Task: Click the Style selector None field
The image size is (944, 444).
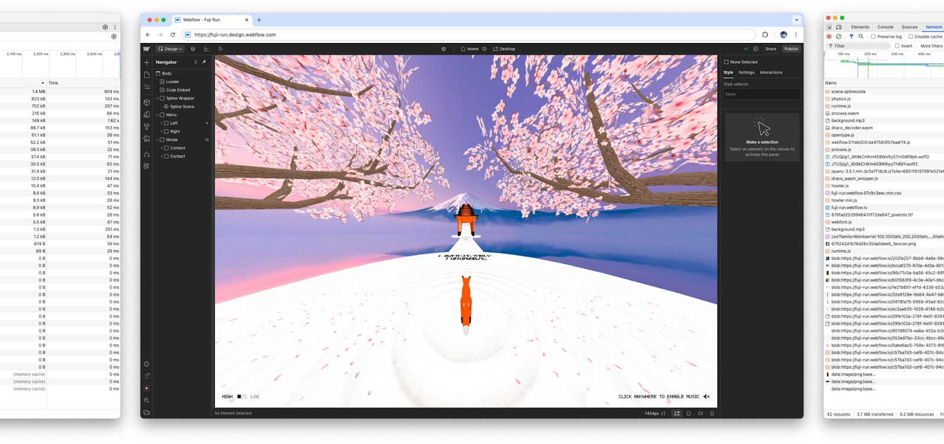Action: pyautogui.click(x=762, y=94)
